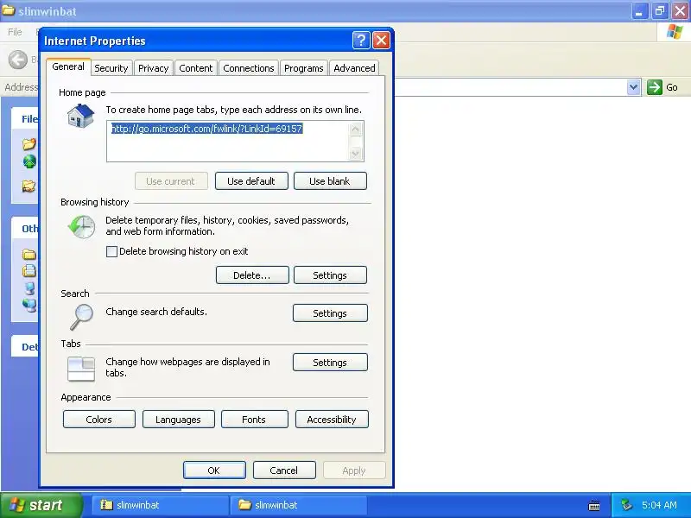Switch to the Privacy tab
The image size is (691, 518).
[x=154, y=68]
